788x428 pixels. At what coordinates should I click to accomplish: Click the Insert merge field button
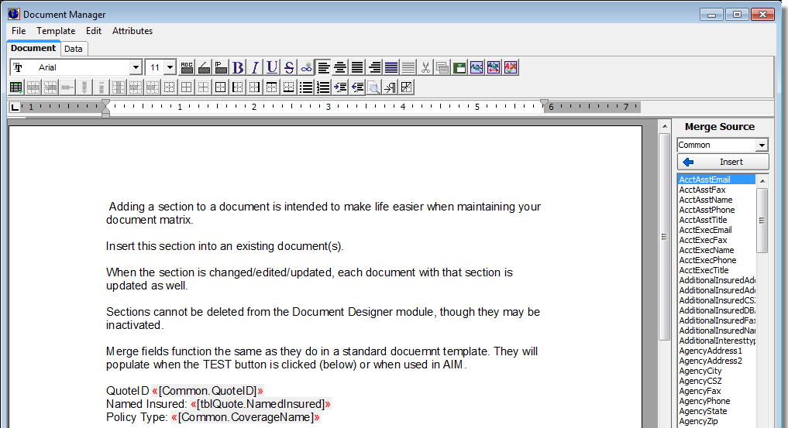click(x=723, y=162)
